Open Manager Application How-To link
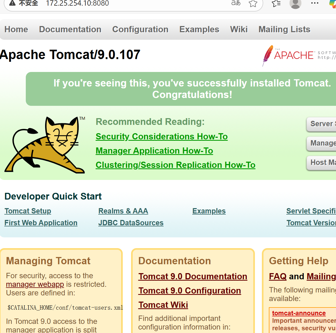 tap(154, 151)
